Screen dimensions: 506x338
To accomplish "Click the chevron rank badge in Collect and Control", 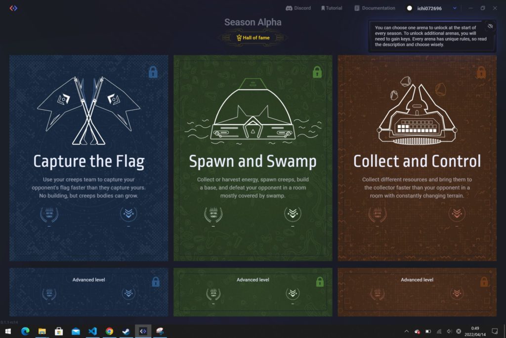I will pyautogui.click(x=457, y=213).
